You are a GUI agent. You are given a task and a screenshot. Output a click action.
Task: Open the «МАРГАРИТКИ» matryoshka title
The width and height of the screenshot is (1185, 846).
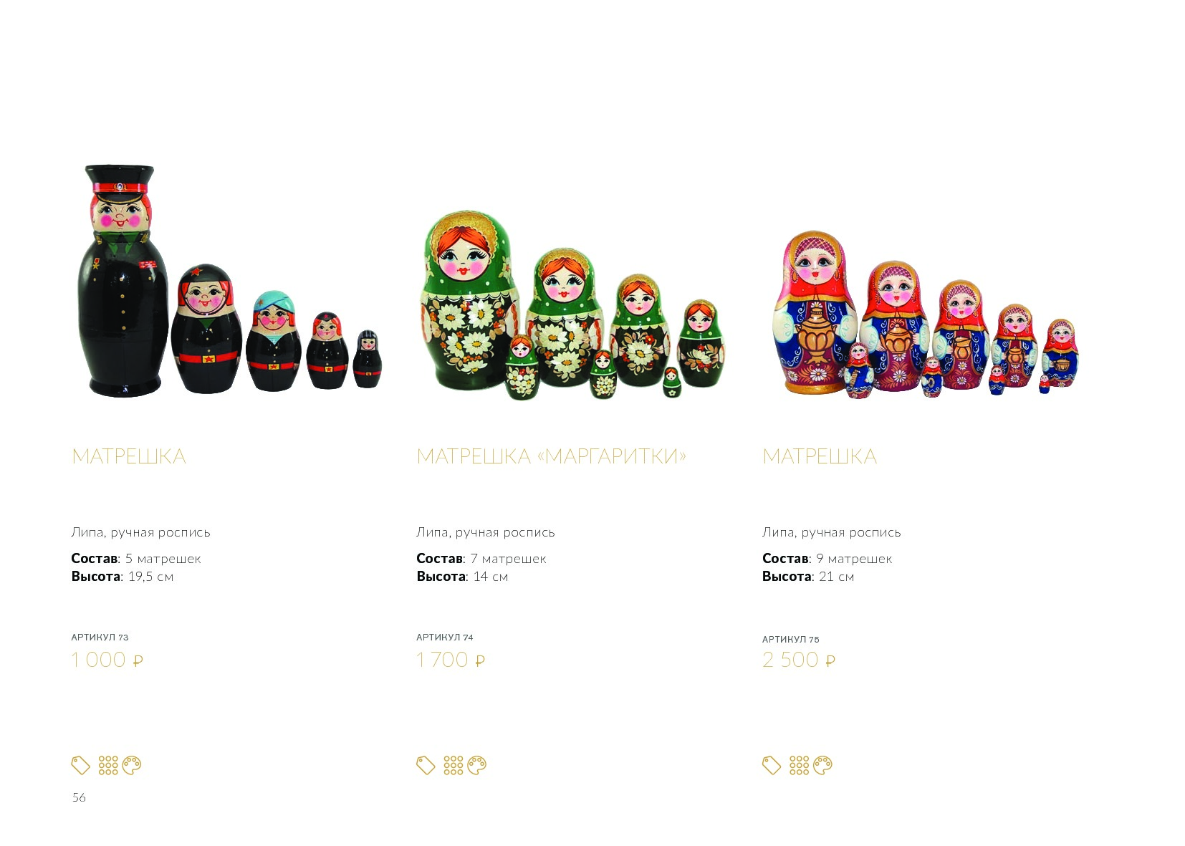coord(551,456)
